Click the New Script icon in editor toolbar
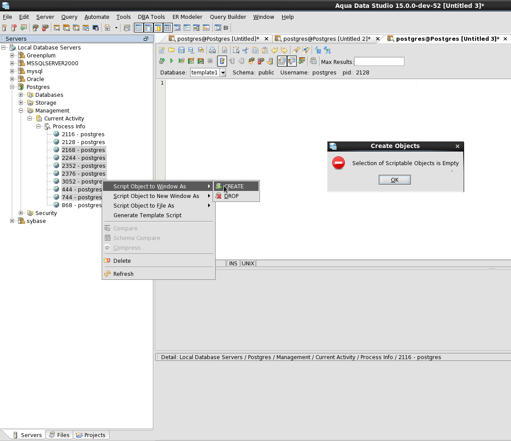The image size is (511, 441). tap(162, 50)
